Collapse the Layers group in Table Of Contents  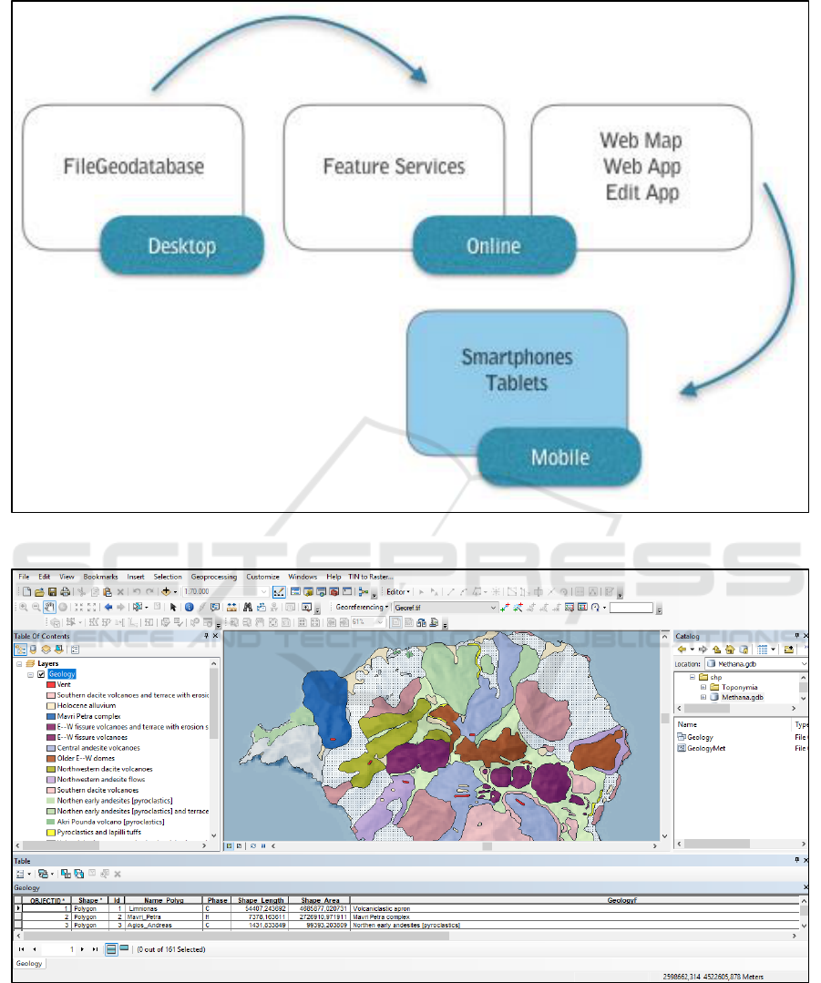tap(18, 664)
